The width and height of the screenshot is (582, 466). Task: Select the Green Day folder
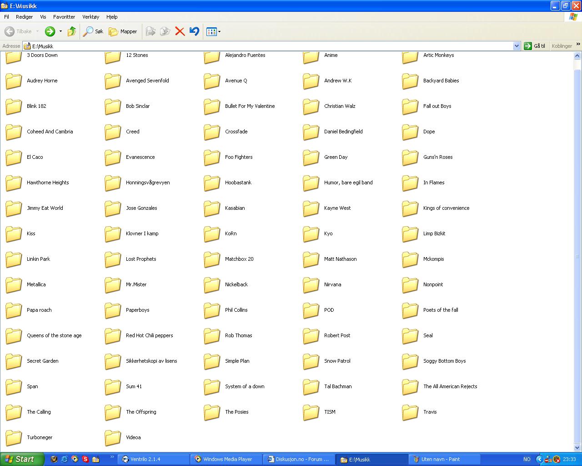tap(326, 157)
